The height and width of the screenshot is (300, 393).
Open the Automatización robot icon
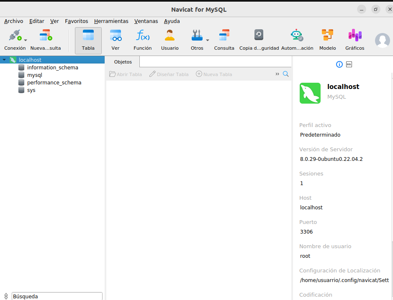[x=297, y=36]
